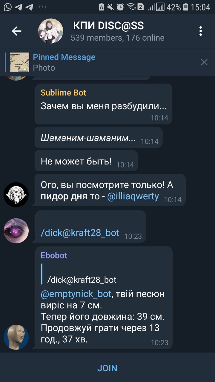Open the @illiaqwerty mention link
Screen dimensions: 215x382
coord(133,197)
